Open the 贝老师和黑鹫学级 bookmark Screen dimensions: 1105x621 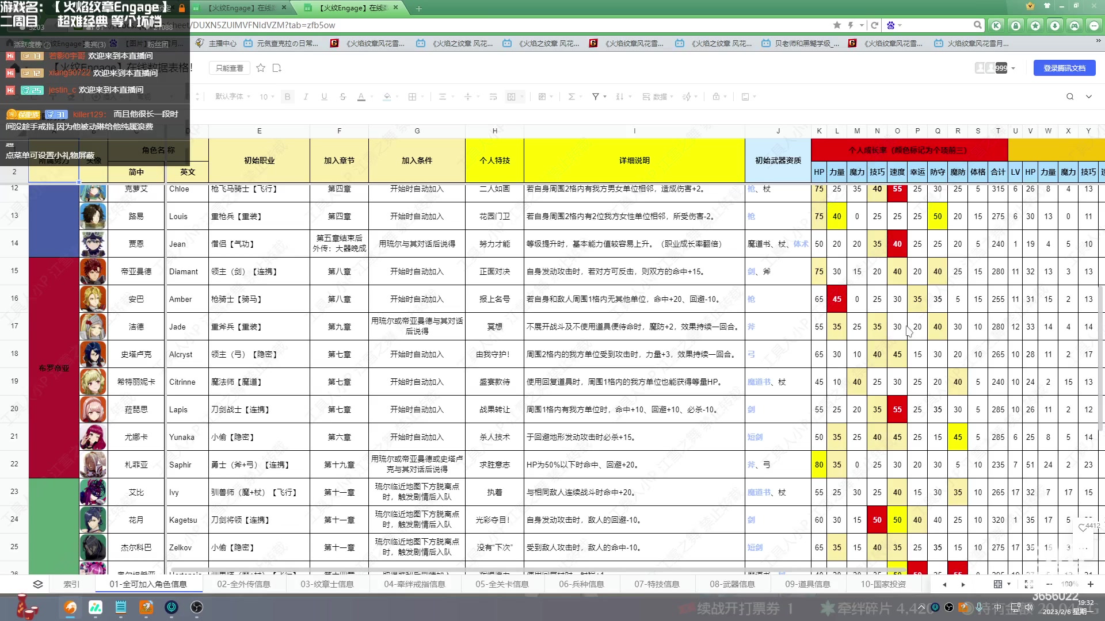pyautogui.click(x=801, y=43)
